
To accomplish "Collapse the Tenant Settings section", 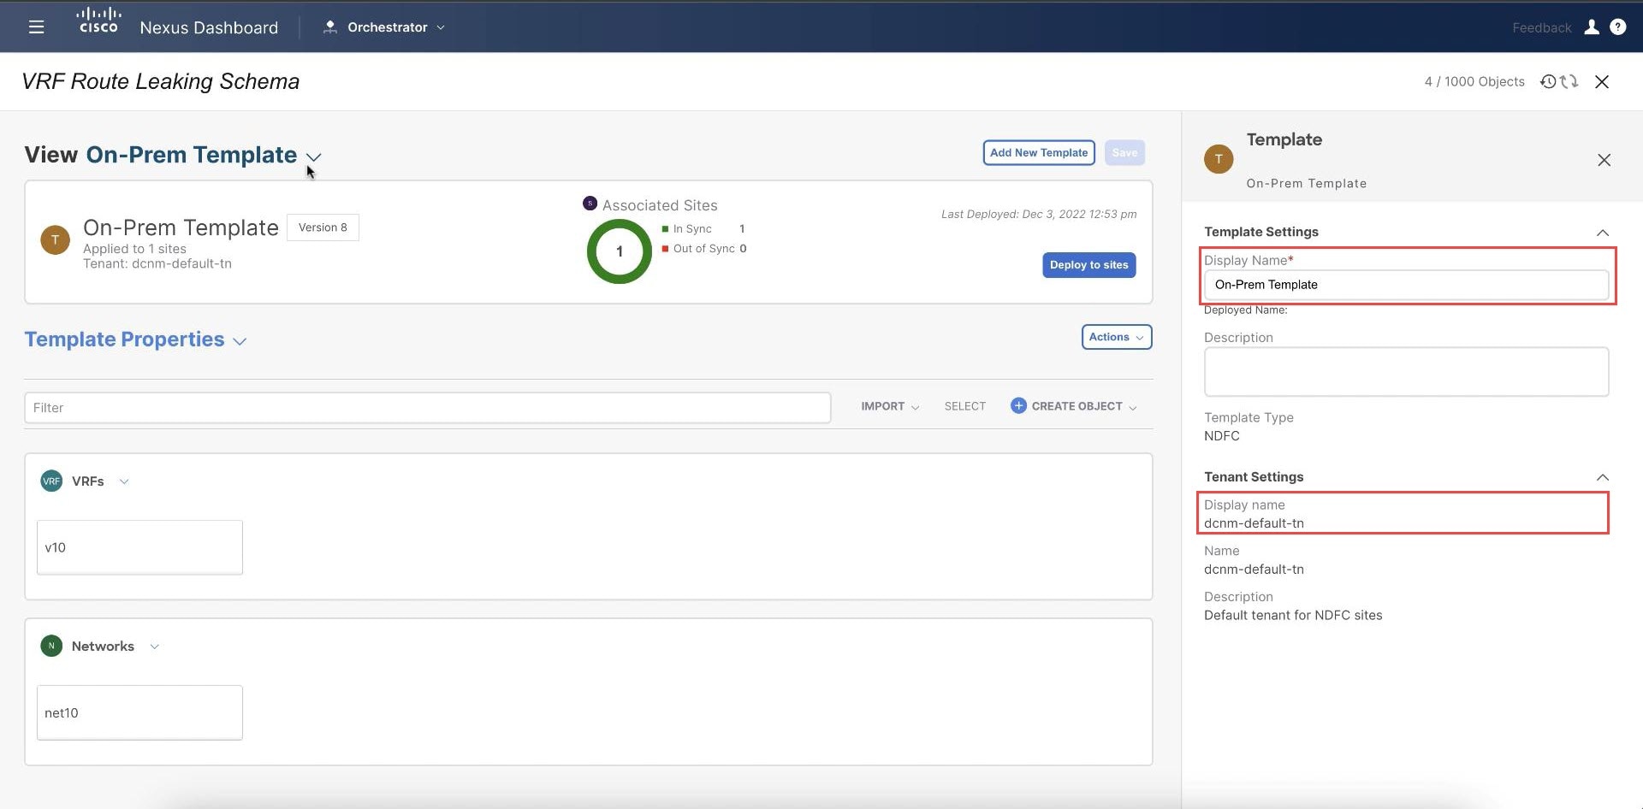I will pyautogui.click(x=1602, y=477).
